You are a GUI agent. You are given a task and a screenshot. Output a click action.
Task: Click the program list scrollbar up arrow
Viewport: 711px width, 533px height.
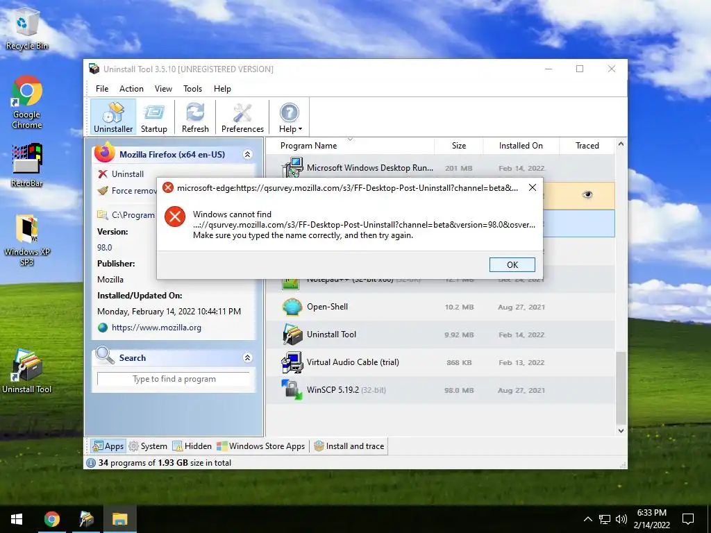621,144
